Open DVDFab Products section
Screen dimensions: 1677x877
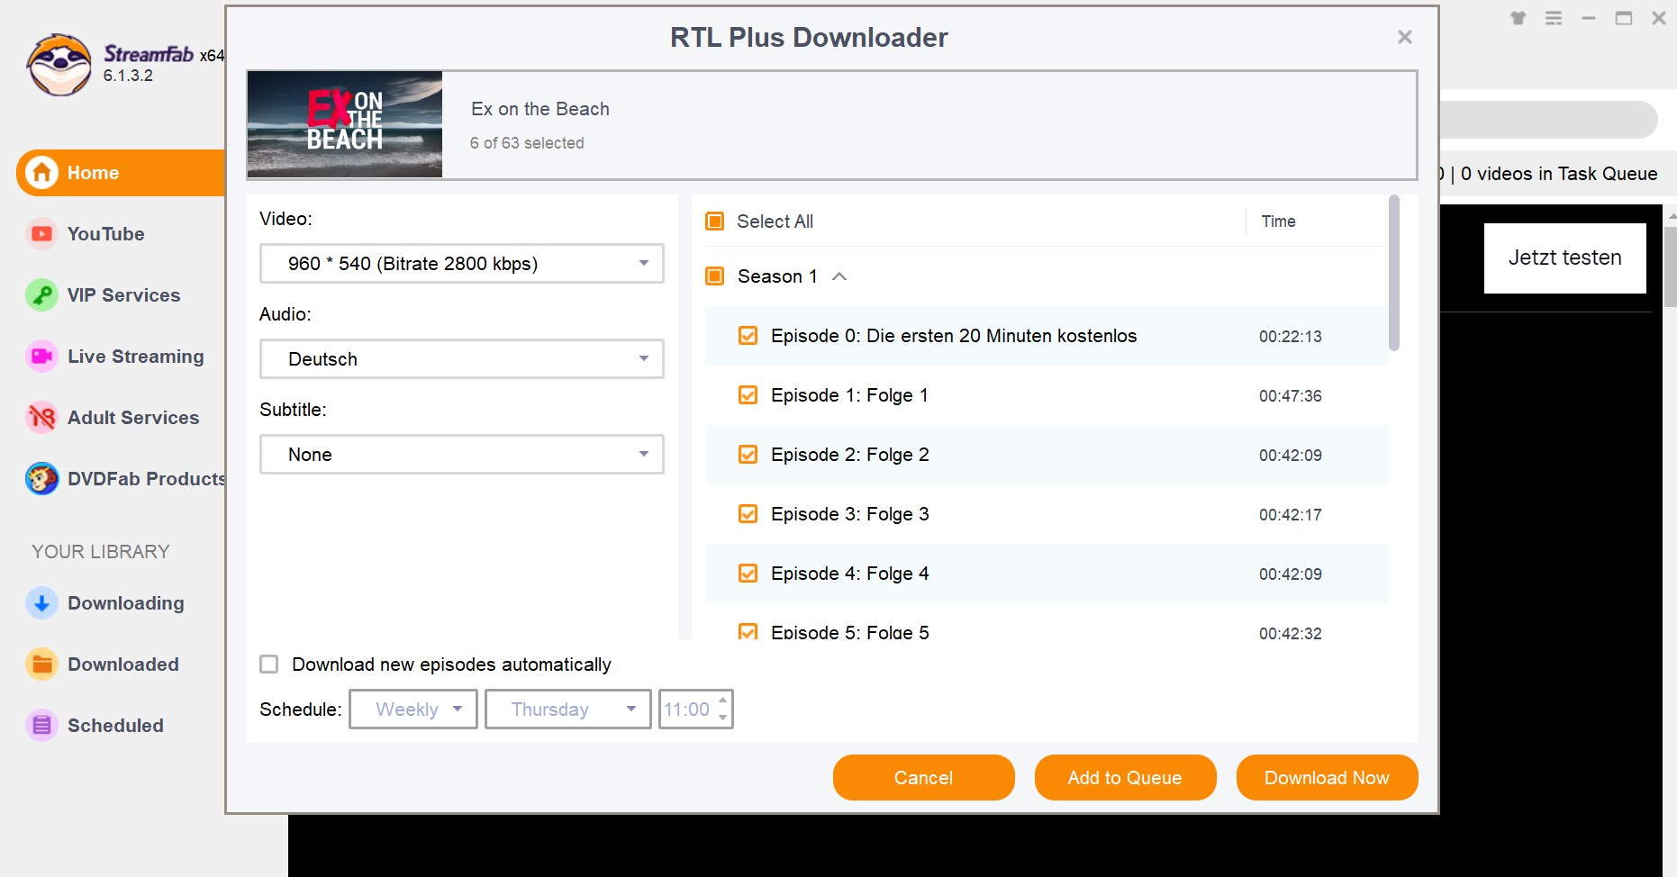point(146,479)
